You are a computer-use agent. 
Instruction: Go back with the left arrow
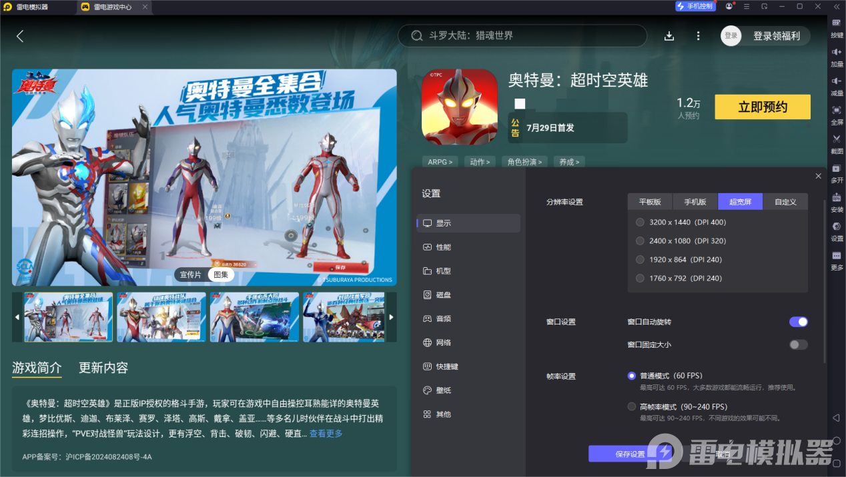(20, 36)
